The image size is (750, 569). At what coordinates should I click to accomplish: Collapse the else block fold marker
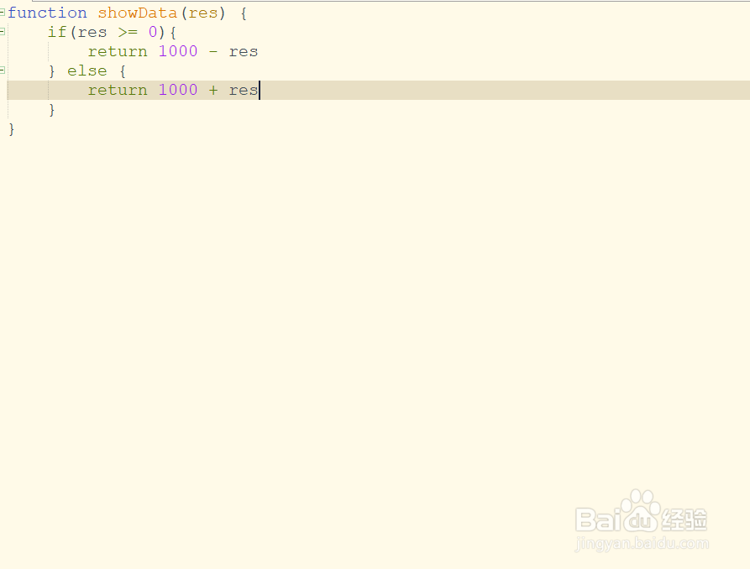pos(3,70)
